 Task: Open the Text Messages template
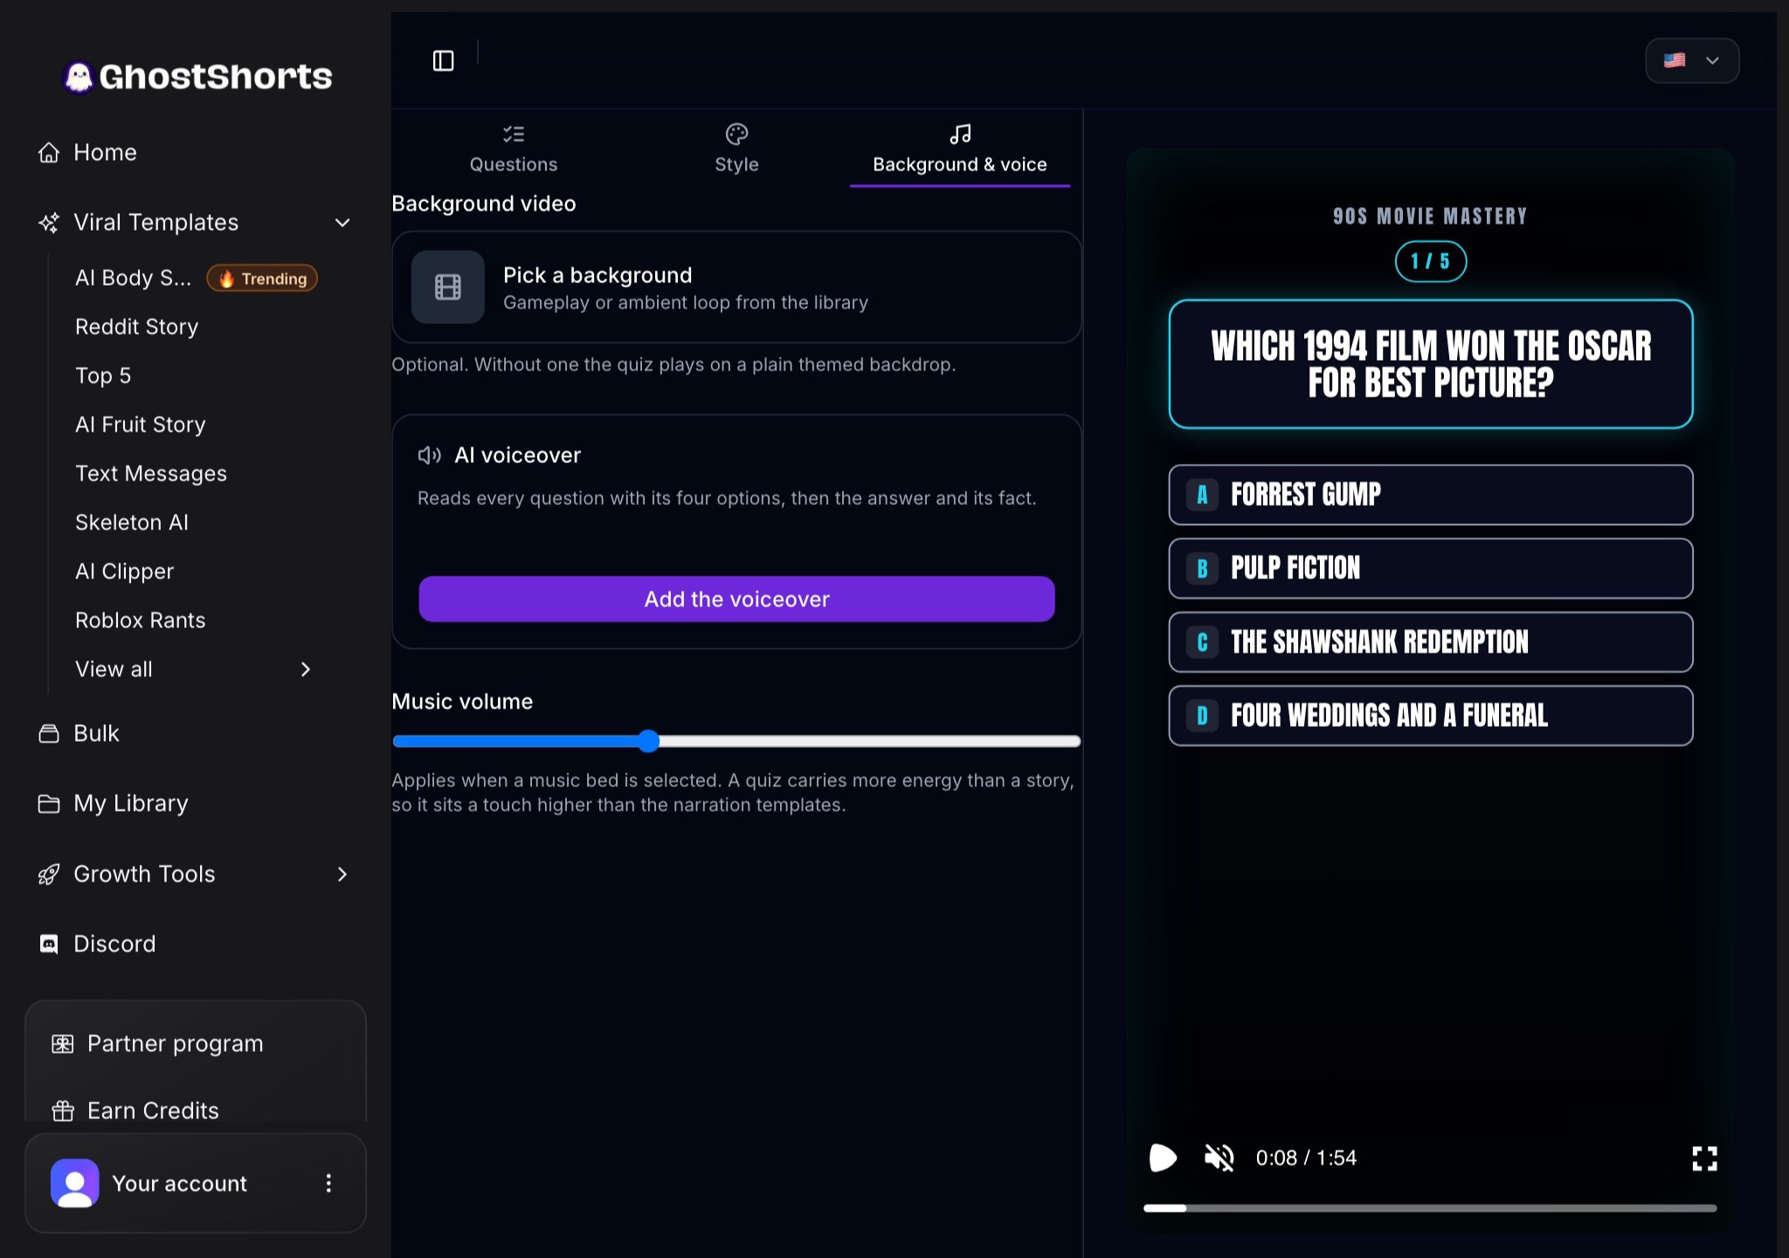(x=151, y=473)
